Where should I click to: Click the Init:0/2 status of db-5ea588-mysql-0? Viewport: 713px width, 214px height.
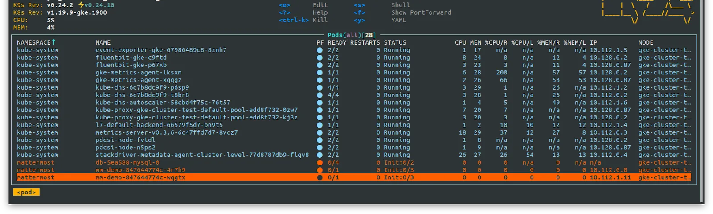[399, 163]
